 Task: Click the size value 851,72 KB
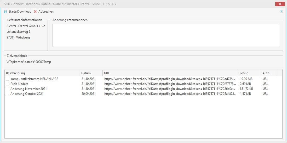tap(246, 89)
